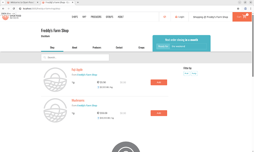Screen dimensions: 254x152
Task: Add Fuji Apple to cart
Action: coord(159,82)
